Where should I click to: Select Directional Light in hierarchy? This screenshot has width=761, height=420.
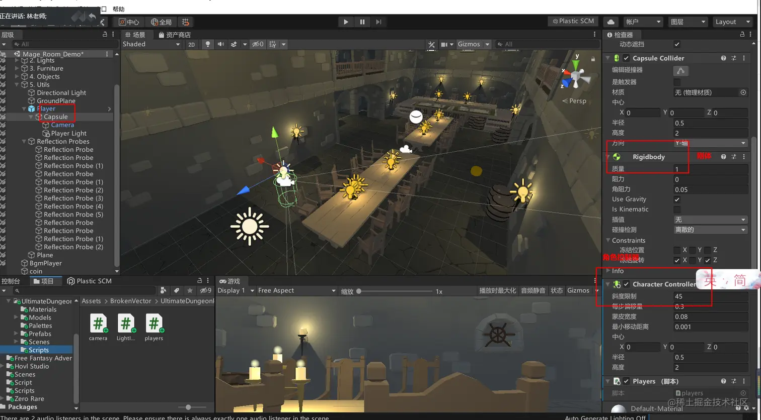point(61,92)
